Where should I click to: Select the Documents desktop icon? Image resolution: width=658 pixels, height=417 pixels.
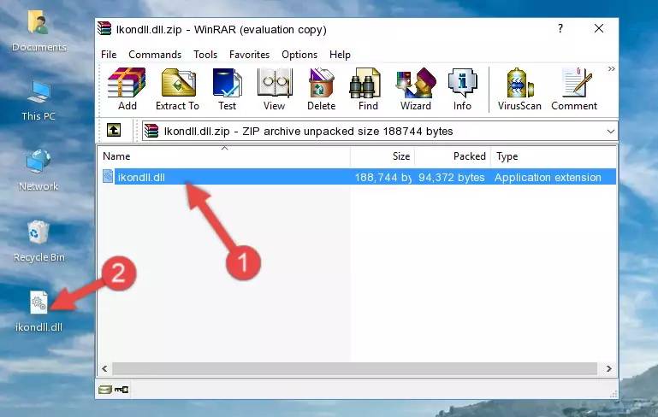(x=39, y=31)
